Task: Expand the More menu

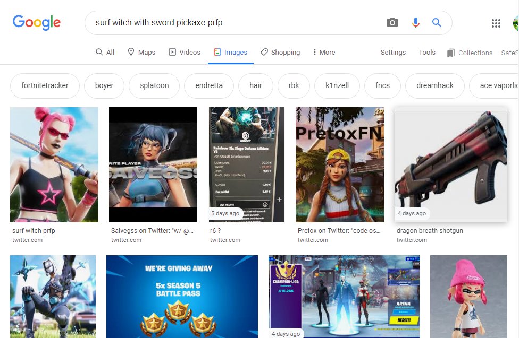Action: (x=324, y=52)
